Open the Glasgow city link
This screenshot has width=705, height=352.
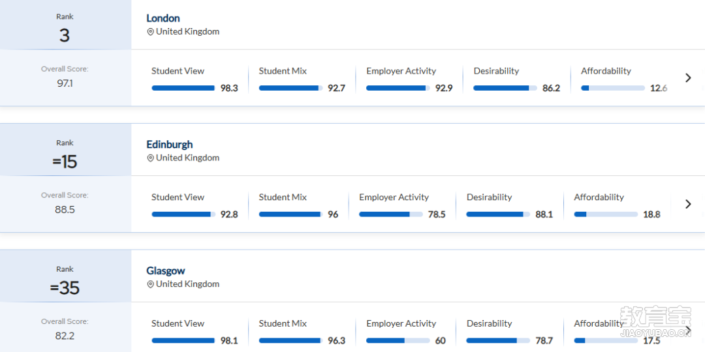(165, 271)
